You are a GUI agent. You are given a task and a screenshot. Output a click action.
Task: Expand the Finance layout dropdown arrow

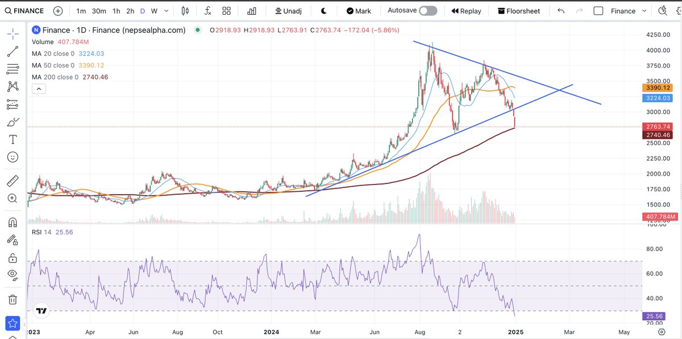coord(644,11)
